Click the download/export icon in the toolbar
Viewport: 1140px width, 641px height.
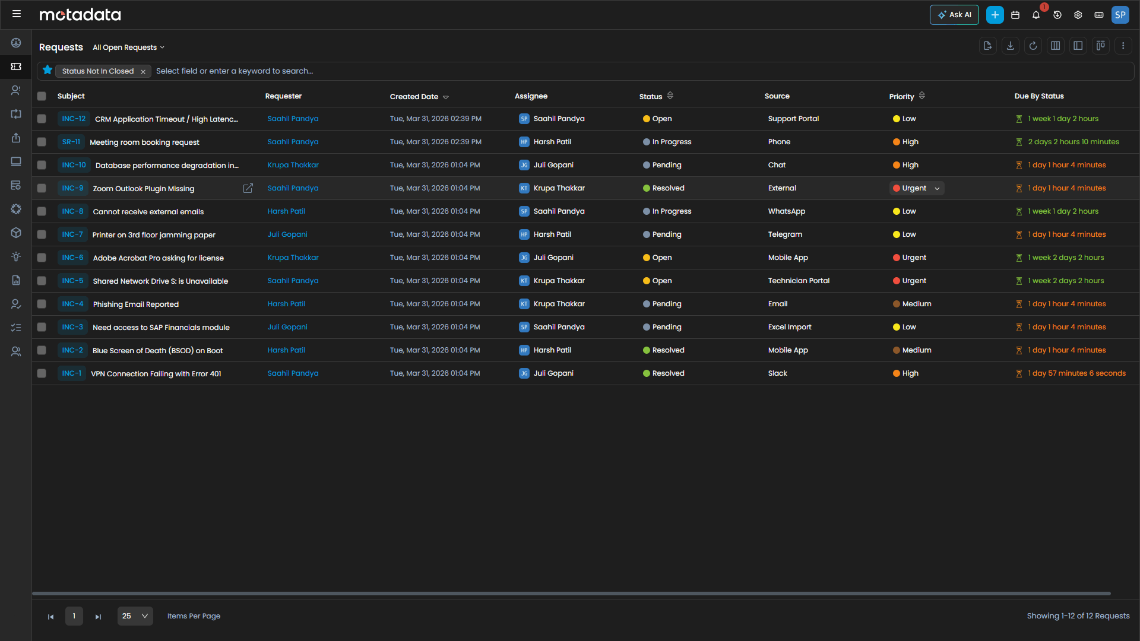(x=1011, y=46)
